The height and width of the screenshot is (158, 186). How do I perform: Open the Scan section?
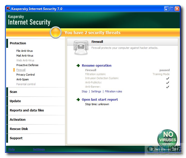(13, 92)
